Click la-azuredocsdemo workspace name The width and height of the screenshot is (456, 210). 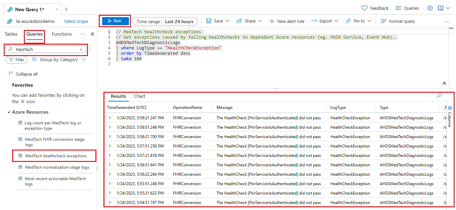[x=35, y=21]
